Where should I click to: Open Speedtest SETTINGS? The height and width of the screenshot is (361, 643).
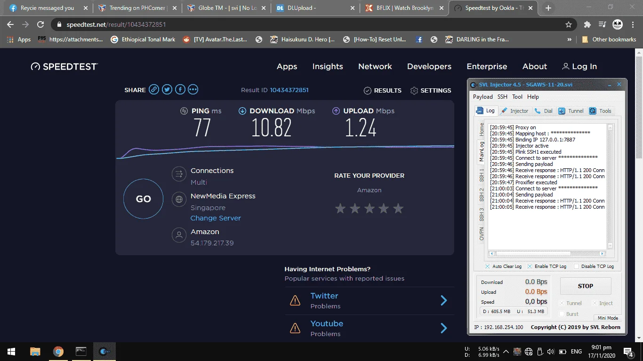(x=431, y=90)
